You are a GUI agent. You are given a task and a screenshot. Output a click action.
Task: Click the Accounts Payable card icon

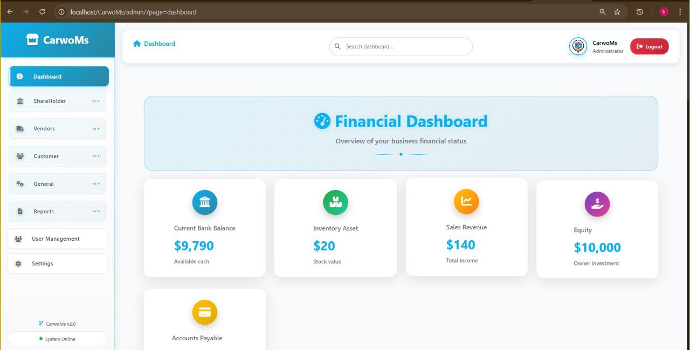point(205,312)
